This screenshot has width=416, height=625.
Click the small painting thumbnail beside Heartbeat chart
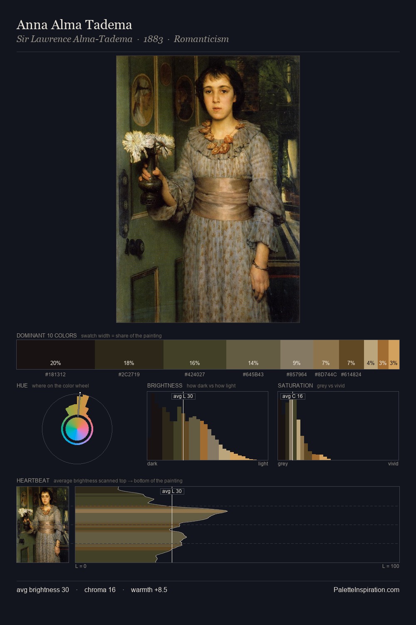point(42,525)
